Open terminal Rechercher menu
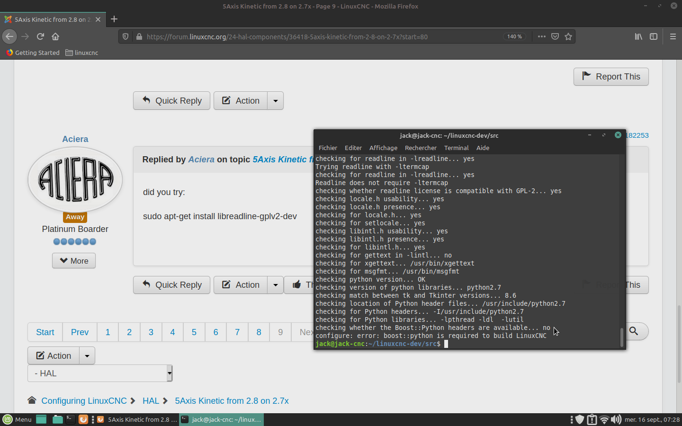This screenshot has height=426, width=682. click(x=421, y=148)
